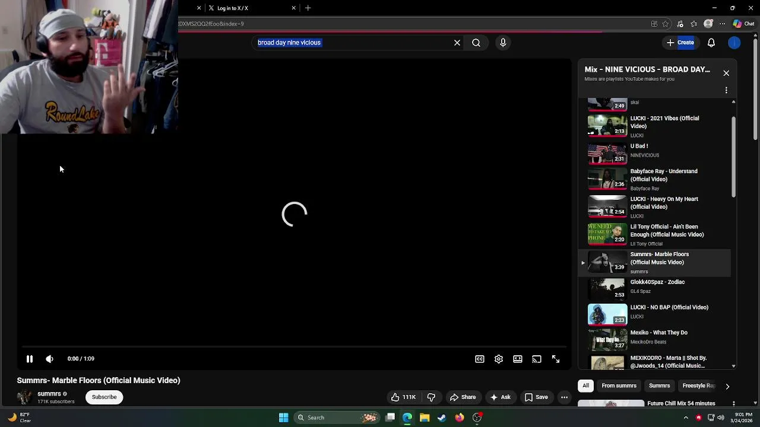
Task: Open Firefox from taskbar
Action: pyautogui.click(x=460, y=418)
